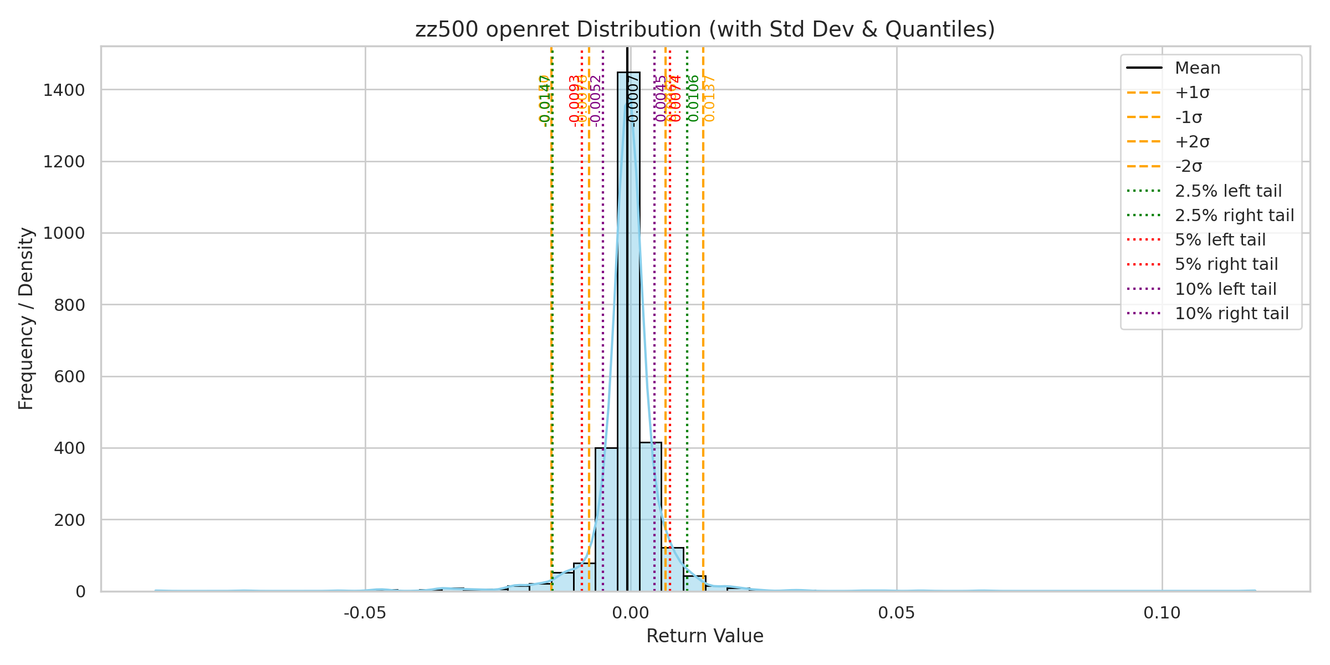Click the Mean legend entry
The width and height of the screenshot is (1330, 665).
1197,68
